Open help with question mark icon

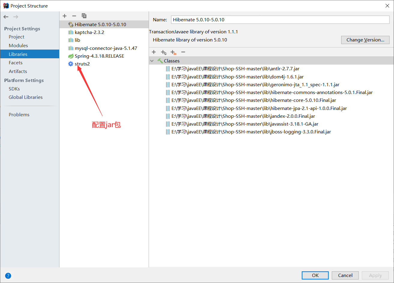coord(8,275)
